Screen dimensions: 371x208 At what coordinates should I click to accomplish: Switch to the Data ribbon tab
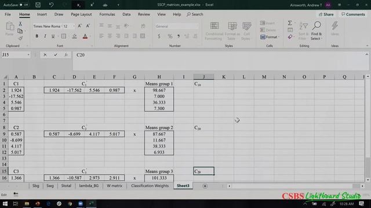pyautogui.click(x=126, y=14)
